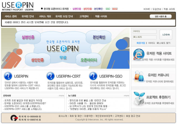Click the two-people community icon
177x125 pixels.
click(139, 76)
